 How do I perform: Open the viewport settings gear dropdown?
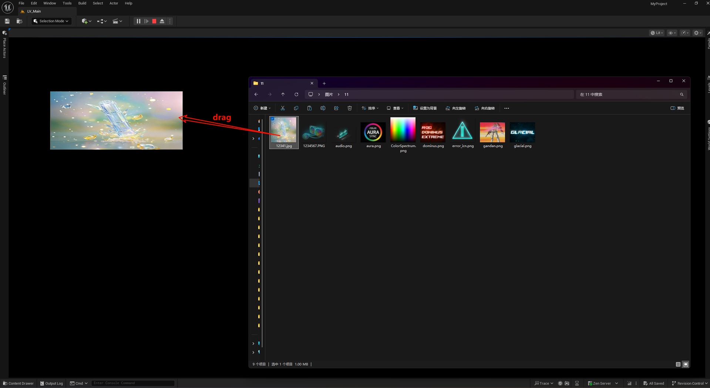697,33
